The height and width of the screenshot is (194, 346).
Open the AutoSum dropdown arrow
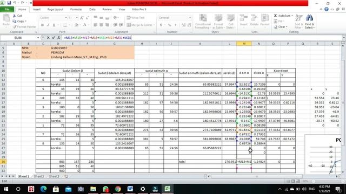point(292,16)
